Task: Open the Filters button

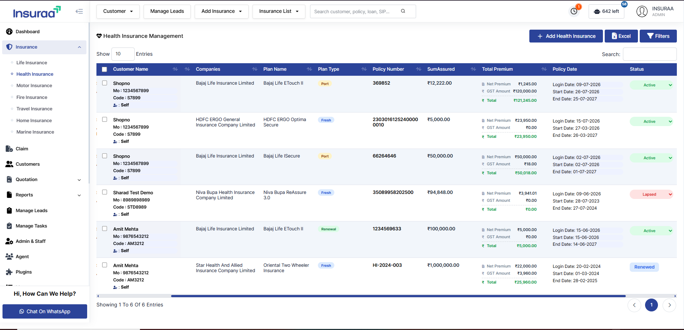Action: pyautogui.click(x=658, y=36)
